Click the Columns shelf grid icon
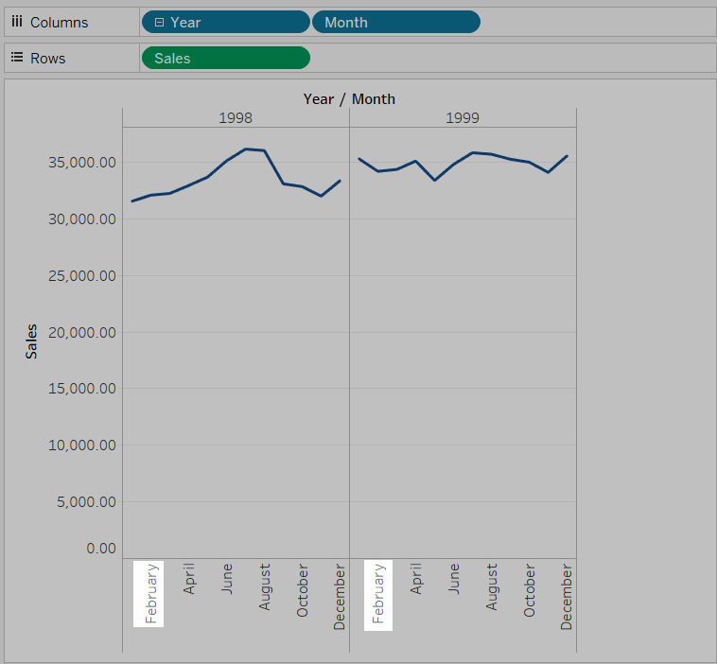The height and width of the screenshot is (664, 717). (x=16, y=22)
